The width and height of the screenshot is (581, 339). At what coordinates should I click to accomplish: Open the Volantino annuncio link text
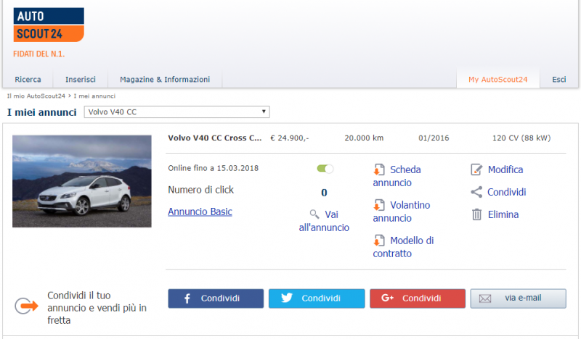pyautogui.click(x=402, y=212)
